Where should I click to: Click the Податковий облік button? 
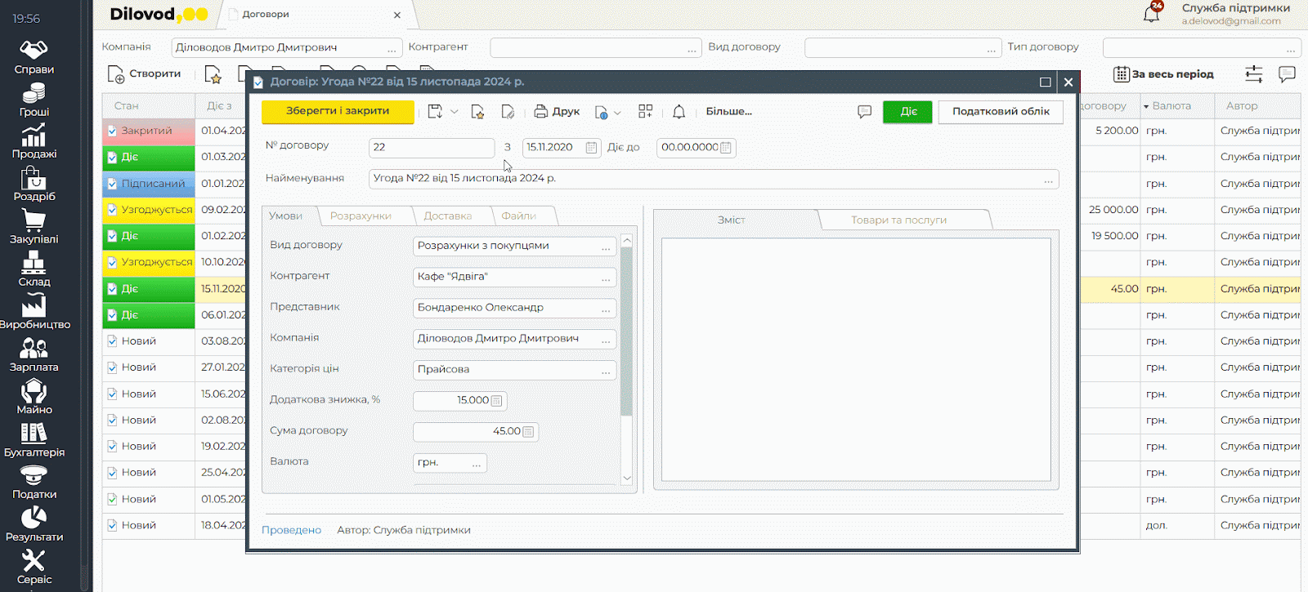1001,112
